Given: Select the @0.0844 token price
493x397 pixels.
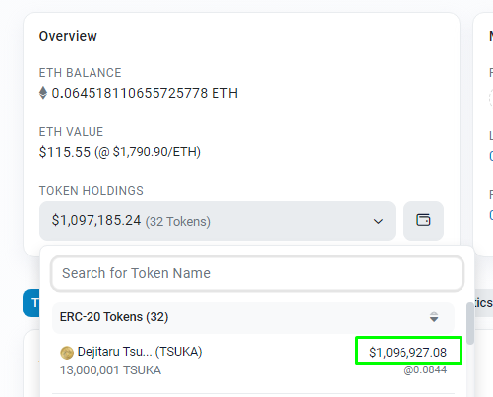Looking at the screenshot, I should tap(425, 370).
